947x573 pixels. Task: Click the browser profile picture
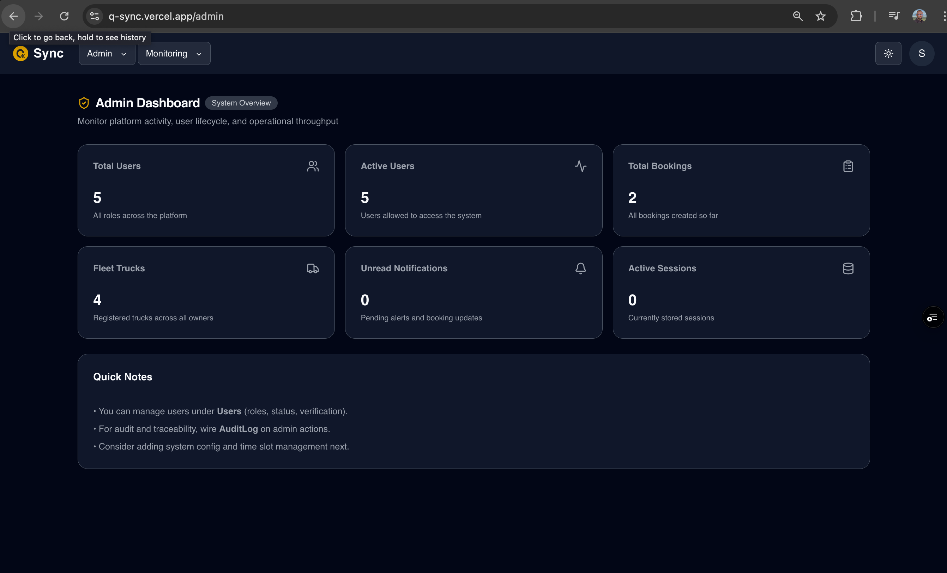tap(919, 16)
